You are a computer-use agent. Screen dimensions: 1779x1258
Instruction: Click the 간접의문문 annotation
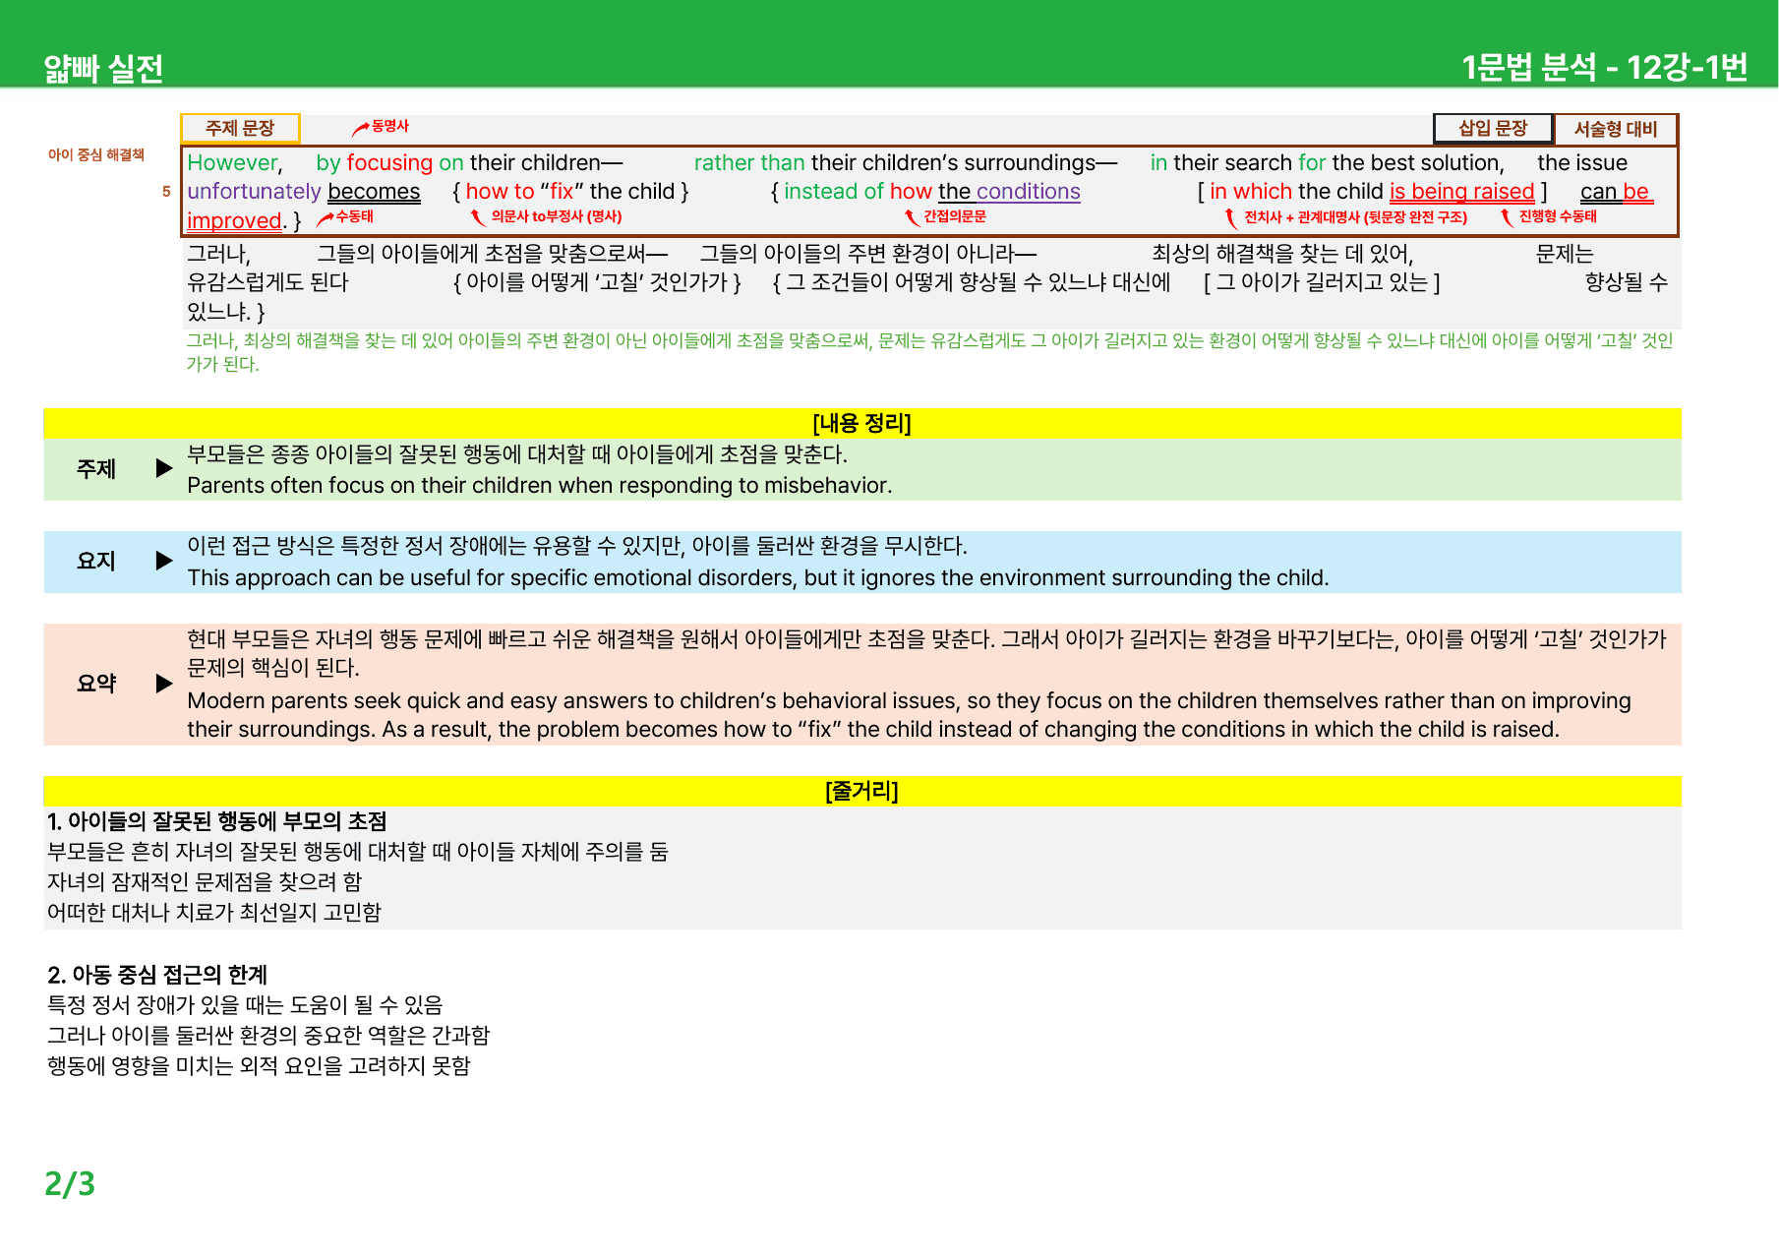954,216
